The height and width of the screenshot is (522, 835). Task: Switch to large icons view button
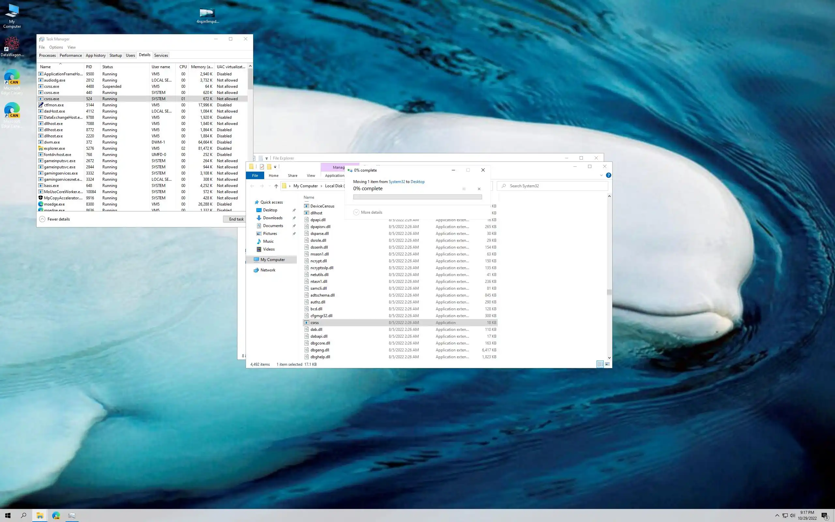pos(607,364)
